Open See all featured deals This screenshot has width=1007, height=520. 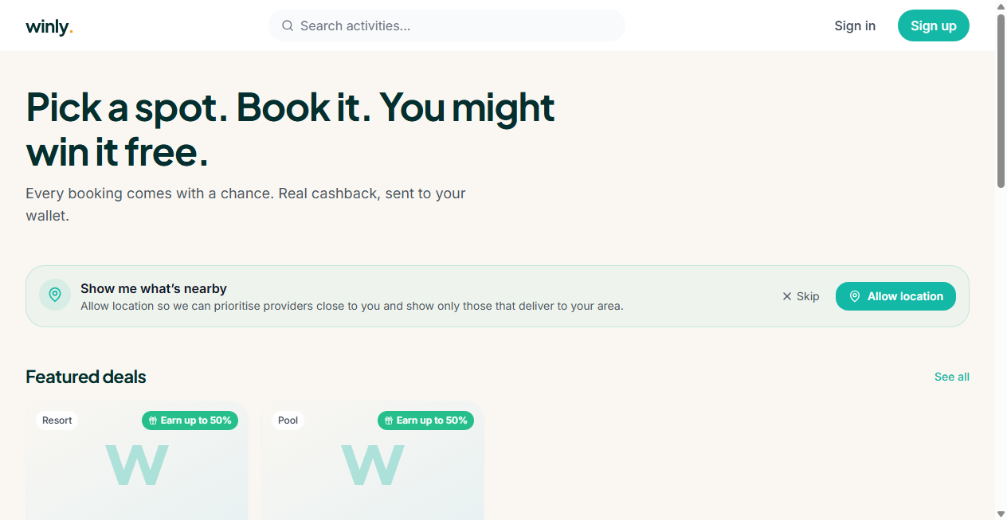952,377
